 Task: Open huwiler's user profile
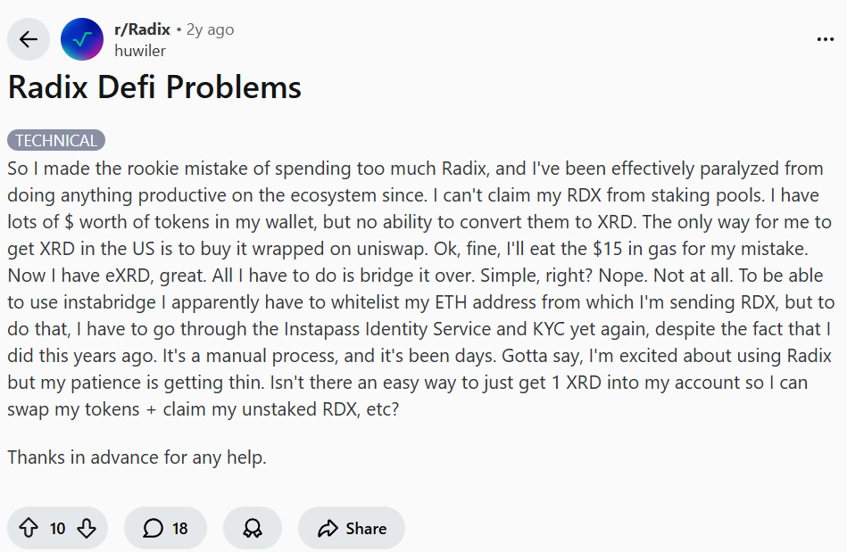click(140, 51)
